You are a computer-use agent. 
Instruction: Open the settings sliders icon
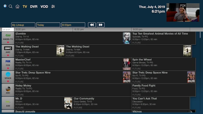53,7
